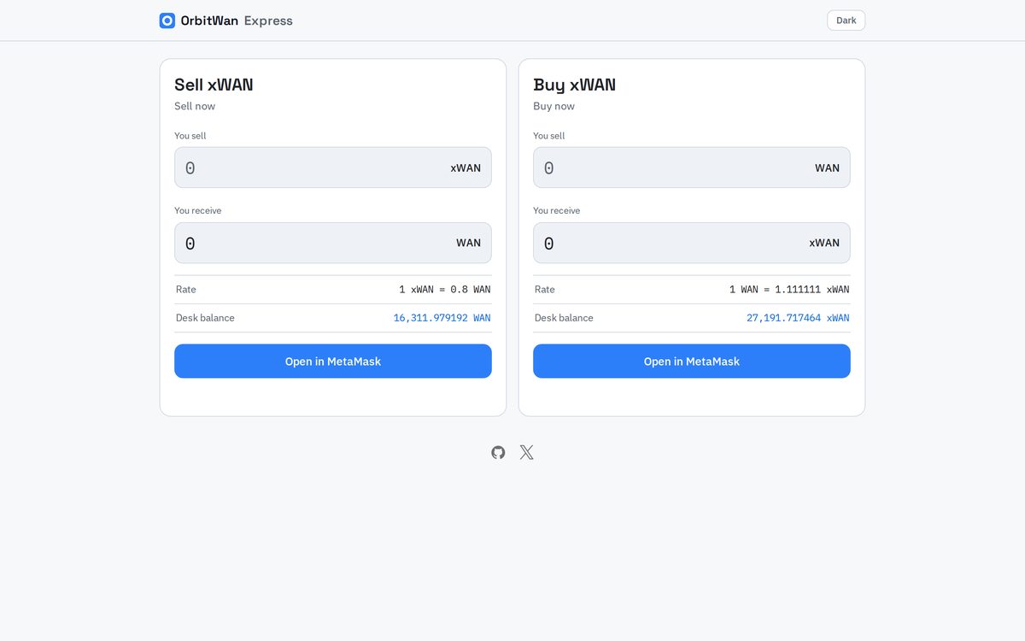Image resolution: width=1025 pixels, height=641 pixels.
Task: Click Rate label in Buy xWAN card
Action: tap(545, 290)
